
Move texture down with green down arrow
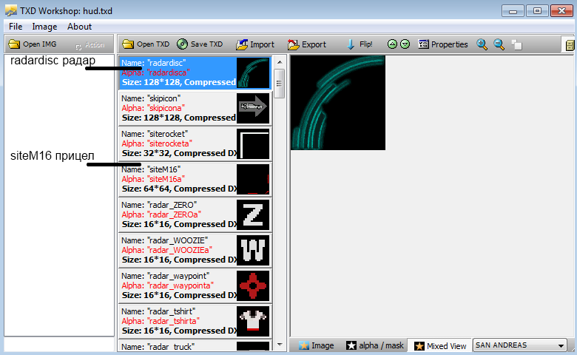coord(405,44)
